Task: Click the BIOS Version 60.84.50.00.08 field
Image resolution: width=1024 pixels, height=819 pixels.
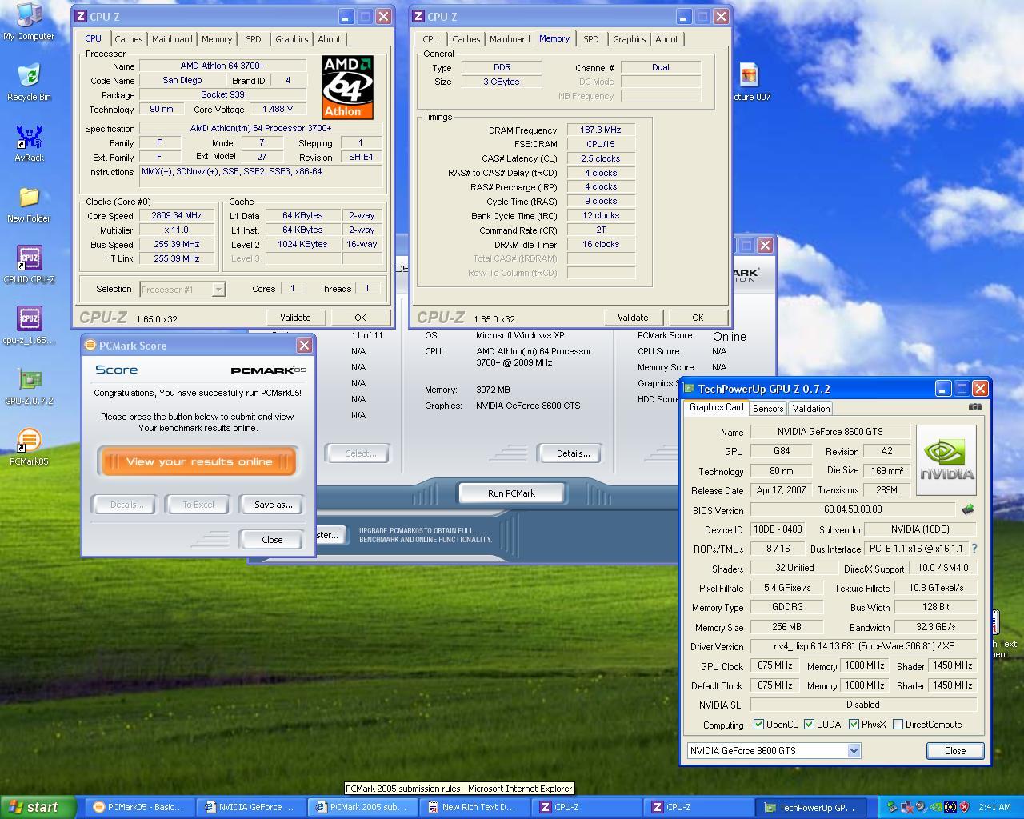Action: pyautogui.click(x=853, y=509)
